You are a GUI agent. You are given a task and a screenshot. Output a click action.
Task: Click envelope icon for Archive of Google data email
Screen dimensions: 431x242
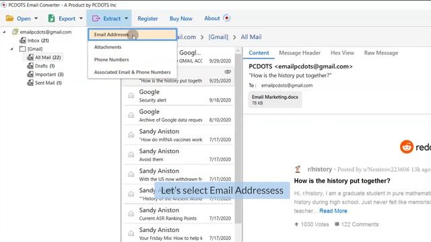click(131, 115)
